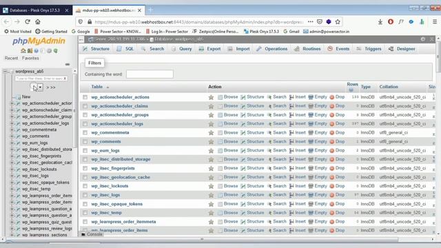Screen dimensions: 441x248
Task: Go to next page arrows in sidebar
Action: [x=50, y=87]
